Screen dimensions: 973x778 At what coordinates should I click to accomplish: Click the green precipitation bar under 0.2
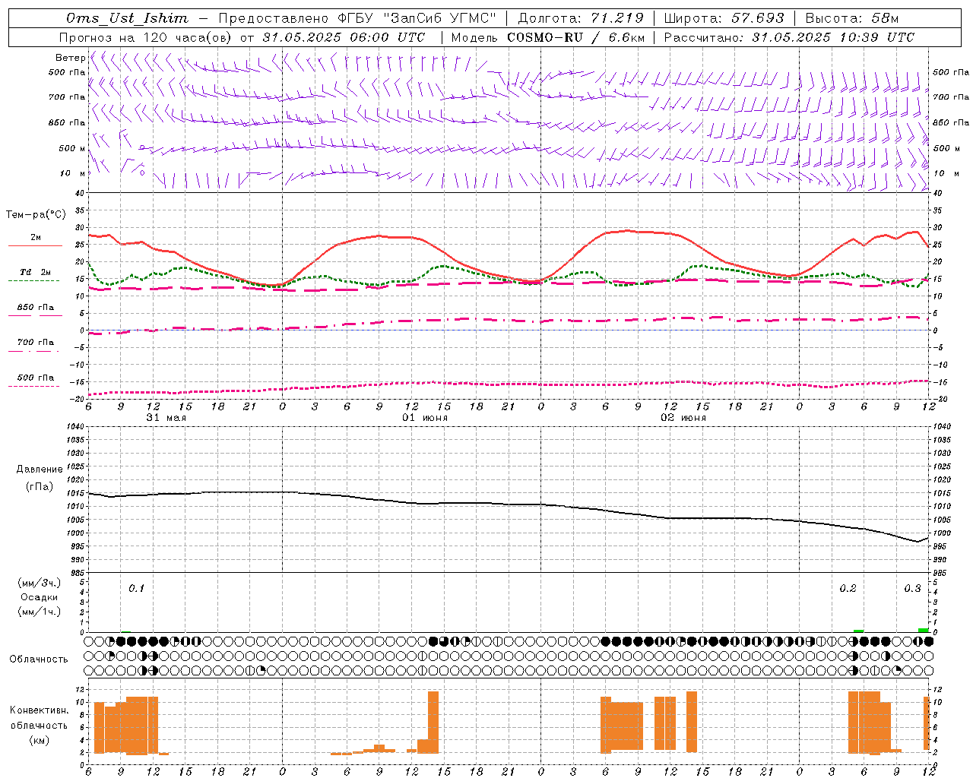pyautogui.click(x=858, y=631)
